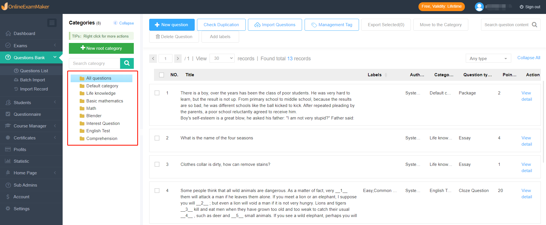Click the Dashboard home icon

point(8,33)
